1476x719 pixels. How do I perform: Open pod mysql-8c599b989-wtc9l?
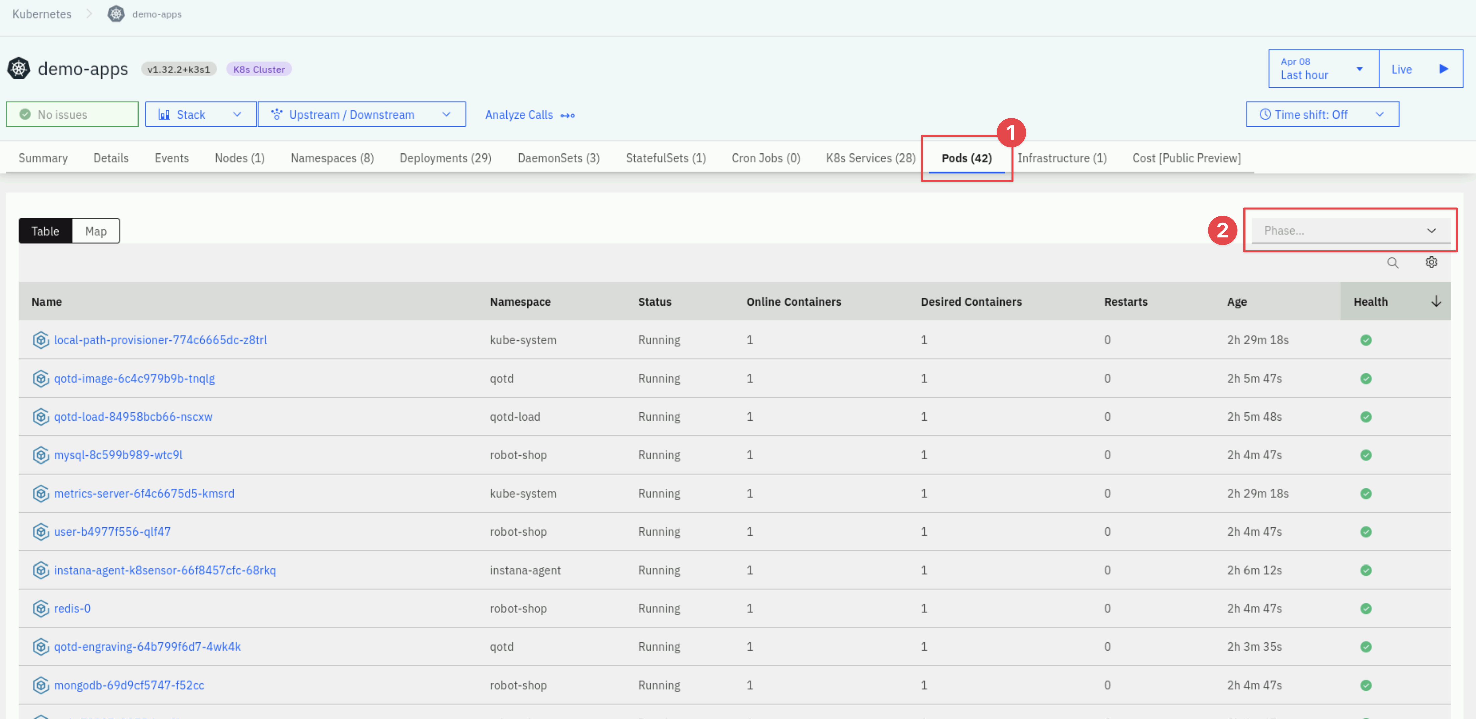coord(118,455)
